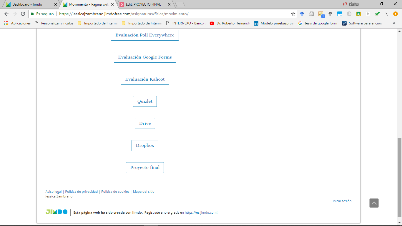The height and width of the screenshot is (226, 402).
Task: Click the gray bar chart extension icon
Action: click(x=349, y=14)
